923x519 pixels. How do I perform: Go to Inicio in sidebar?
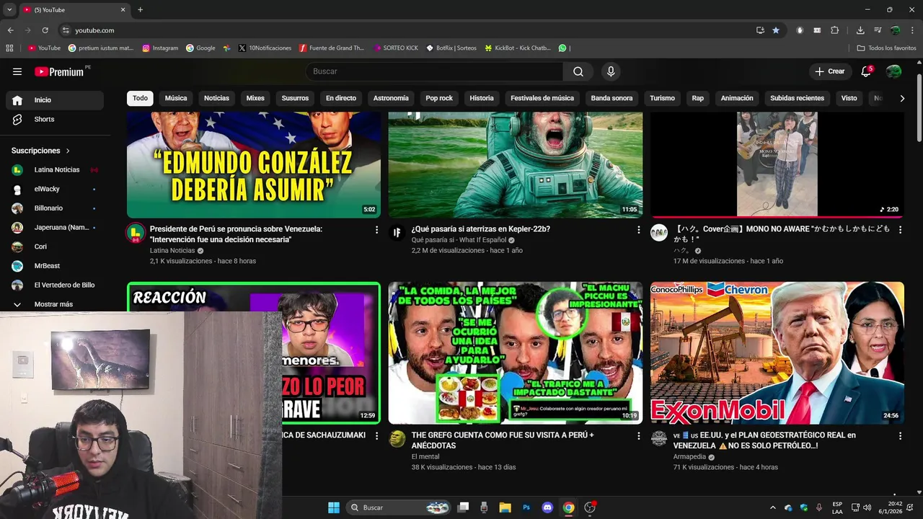point(55,100)
